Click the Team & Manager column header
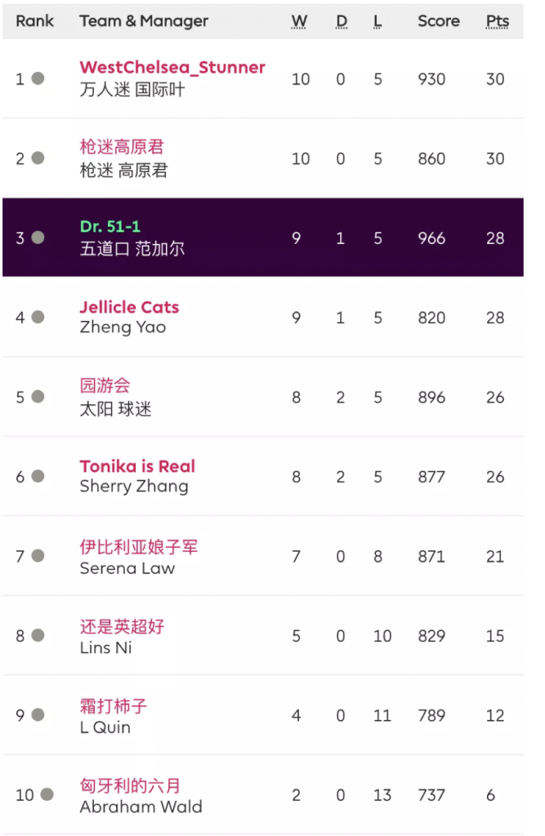 [144, 21]
